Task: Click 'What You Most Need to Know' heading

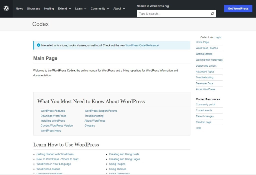Action: point(91,101)
